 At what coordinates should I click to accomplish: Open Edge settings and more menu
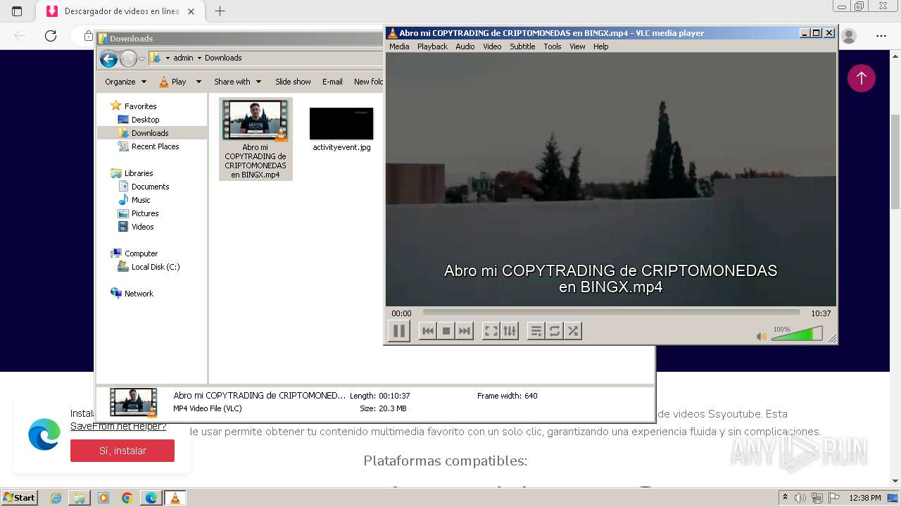coord(881,36)
